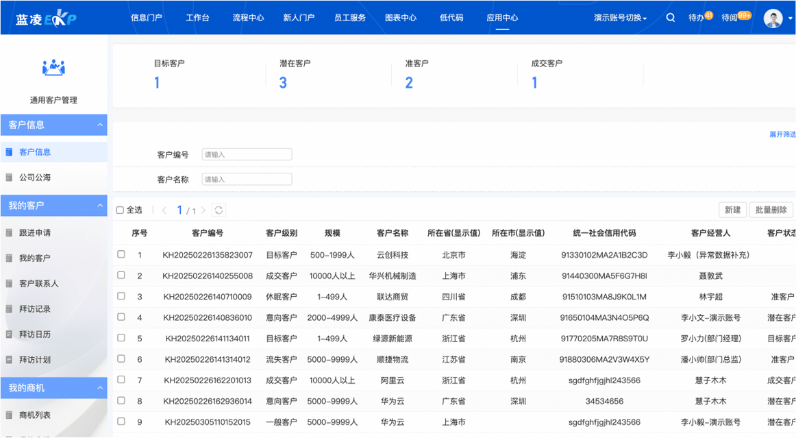The height and width of the screenshot is (438, 796).
Task: Click the 通用客户管理 module icon
Action: point(53,68)
